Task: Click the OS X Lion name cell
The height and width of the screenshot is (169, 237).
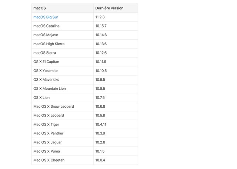Action: [41, 97]
